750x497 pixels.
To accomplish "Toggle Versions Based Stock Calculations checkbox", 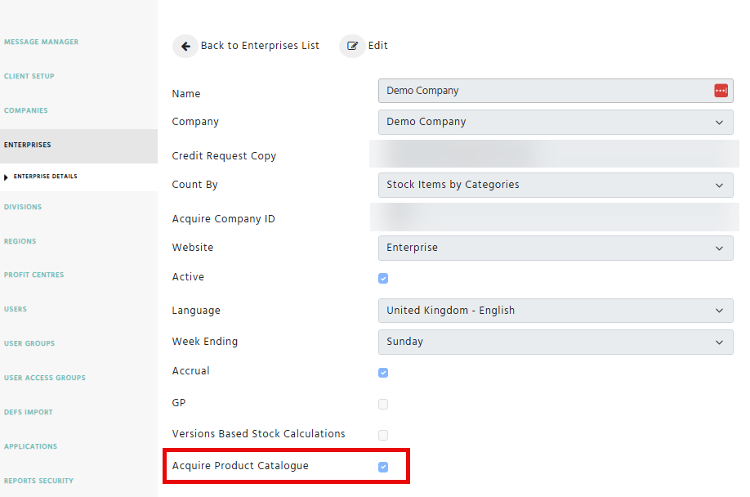I will pyautogui.click(x=383, y=435).
